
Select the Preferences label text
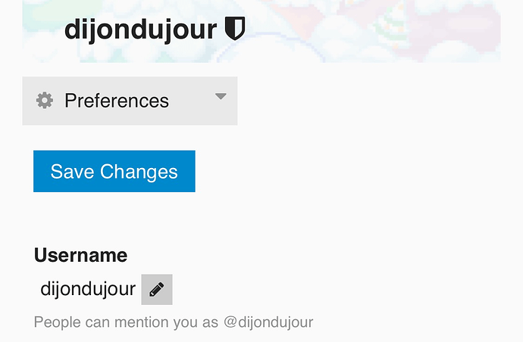point(117,101)
